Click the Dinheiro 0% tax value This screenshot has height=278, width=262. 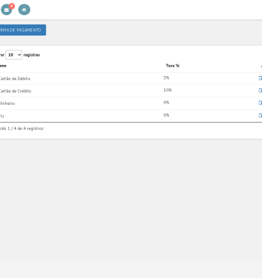(166, 102)
